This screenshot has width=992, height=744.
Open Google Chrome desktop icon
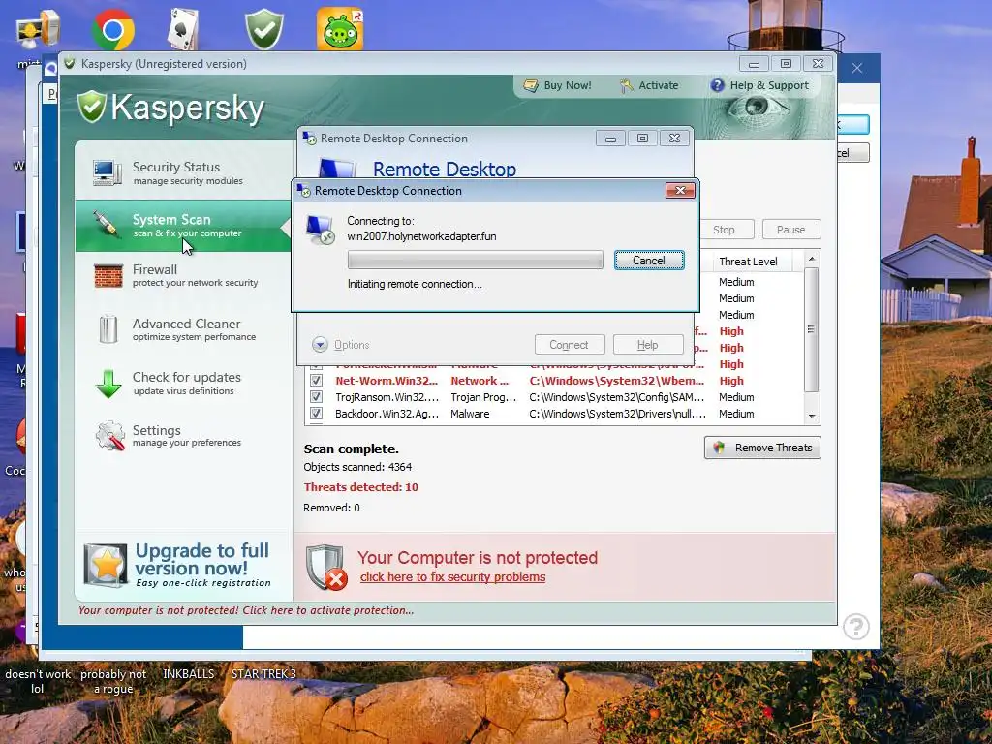coord(112,30)
